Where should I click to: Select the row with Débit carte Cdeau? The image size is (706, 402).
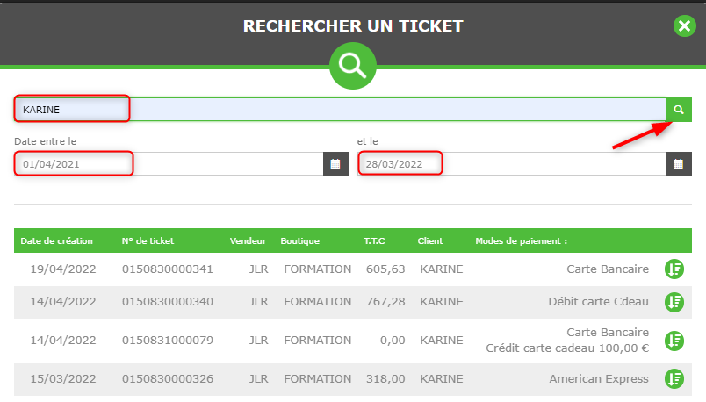click(x=353, y=302)
